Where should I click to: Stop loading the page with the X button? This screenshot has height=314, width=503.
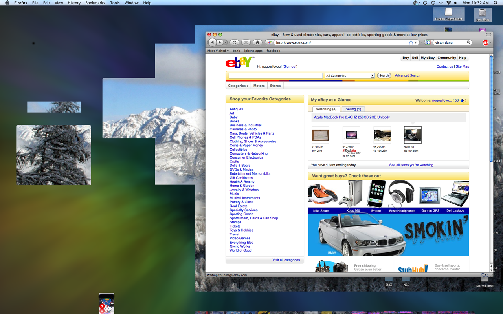click(246, 42)
